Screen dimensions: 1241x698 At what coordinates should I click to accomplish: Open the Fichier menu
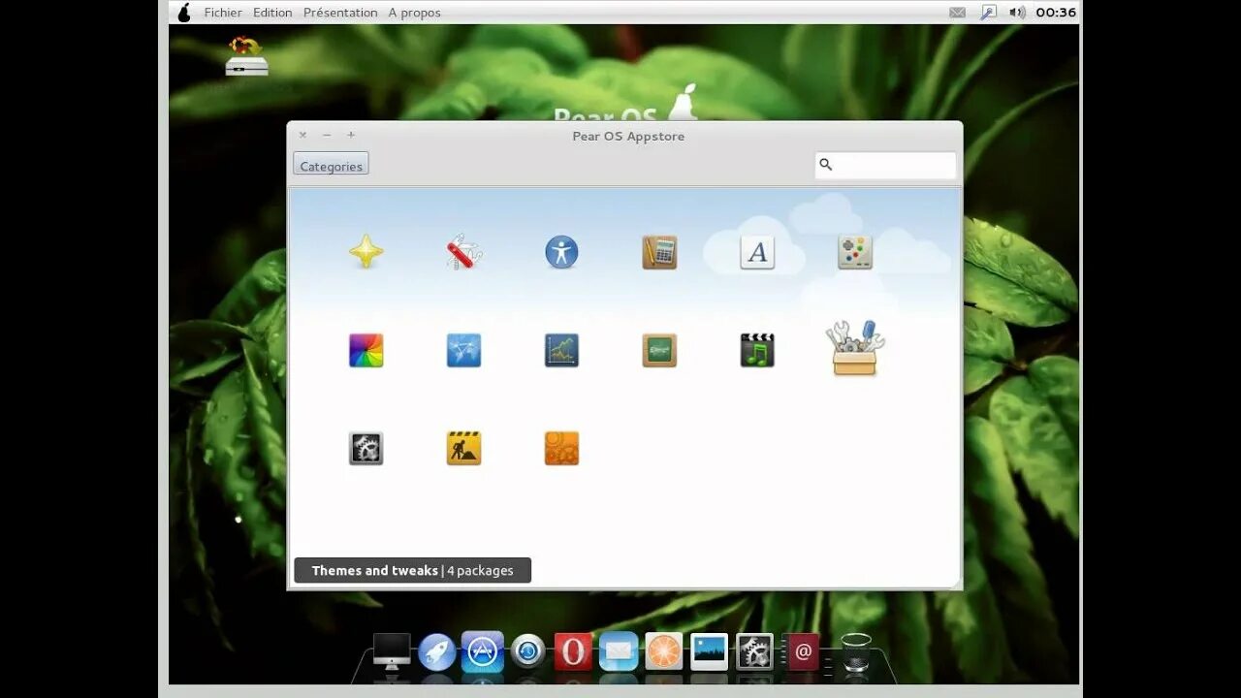point(223,13)
